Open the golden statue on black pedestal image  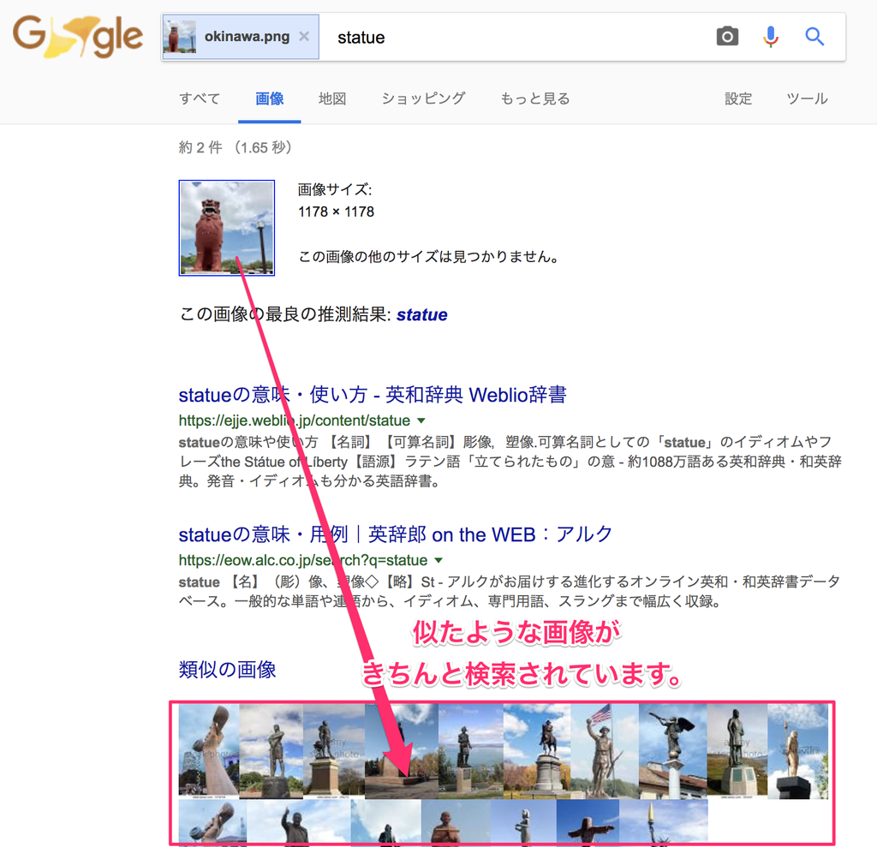[797, 751]
